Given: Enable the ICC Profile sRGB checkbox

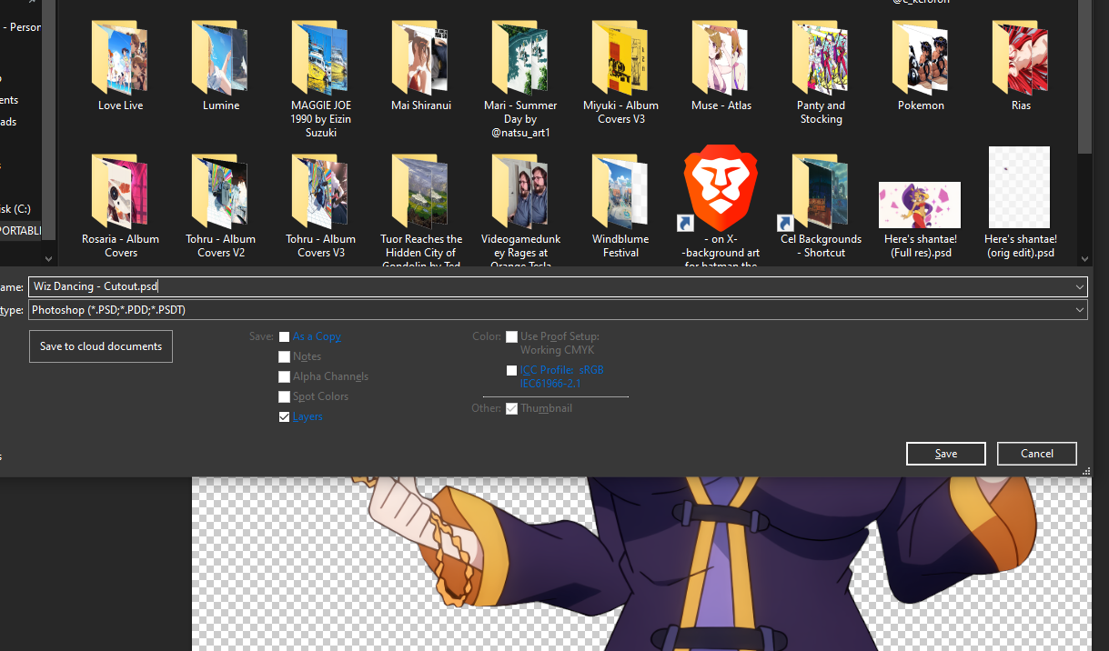Looking at the screenshot, I should (512, 370).
